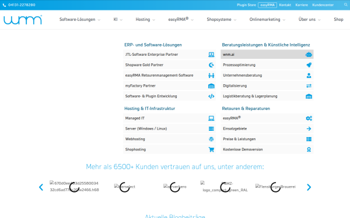Click the exchange arrows icon for Digitalisierung
Image resolution: width=350 pixels, height=218 pixels.
click(309, 86)
